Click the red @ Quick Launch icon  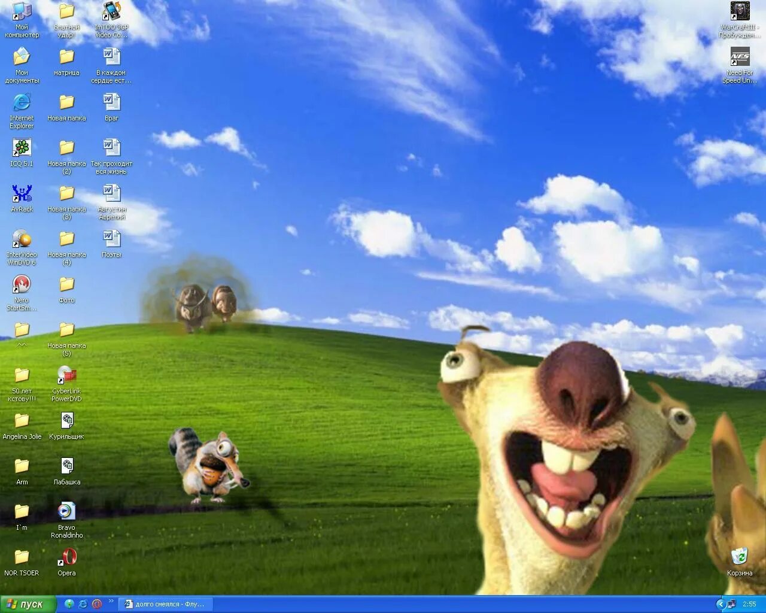point(97,604)
